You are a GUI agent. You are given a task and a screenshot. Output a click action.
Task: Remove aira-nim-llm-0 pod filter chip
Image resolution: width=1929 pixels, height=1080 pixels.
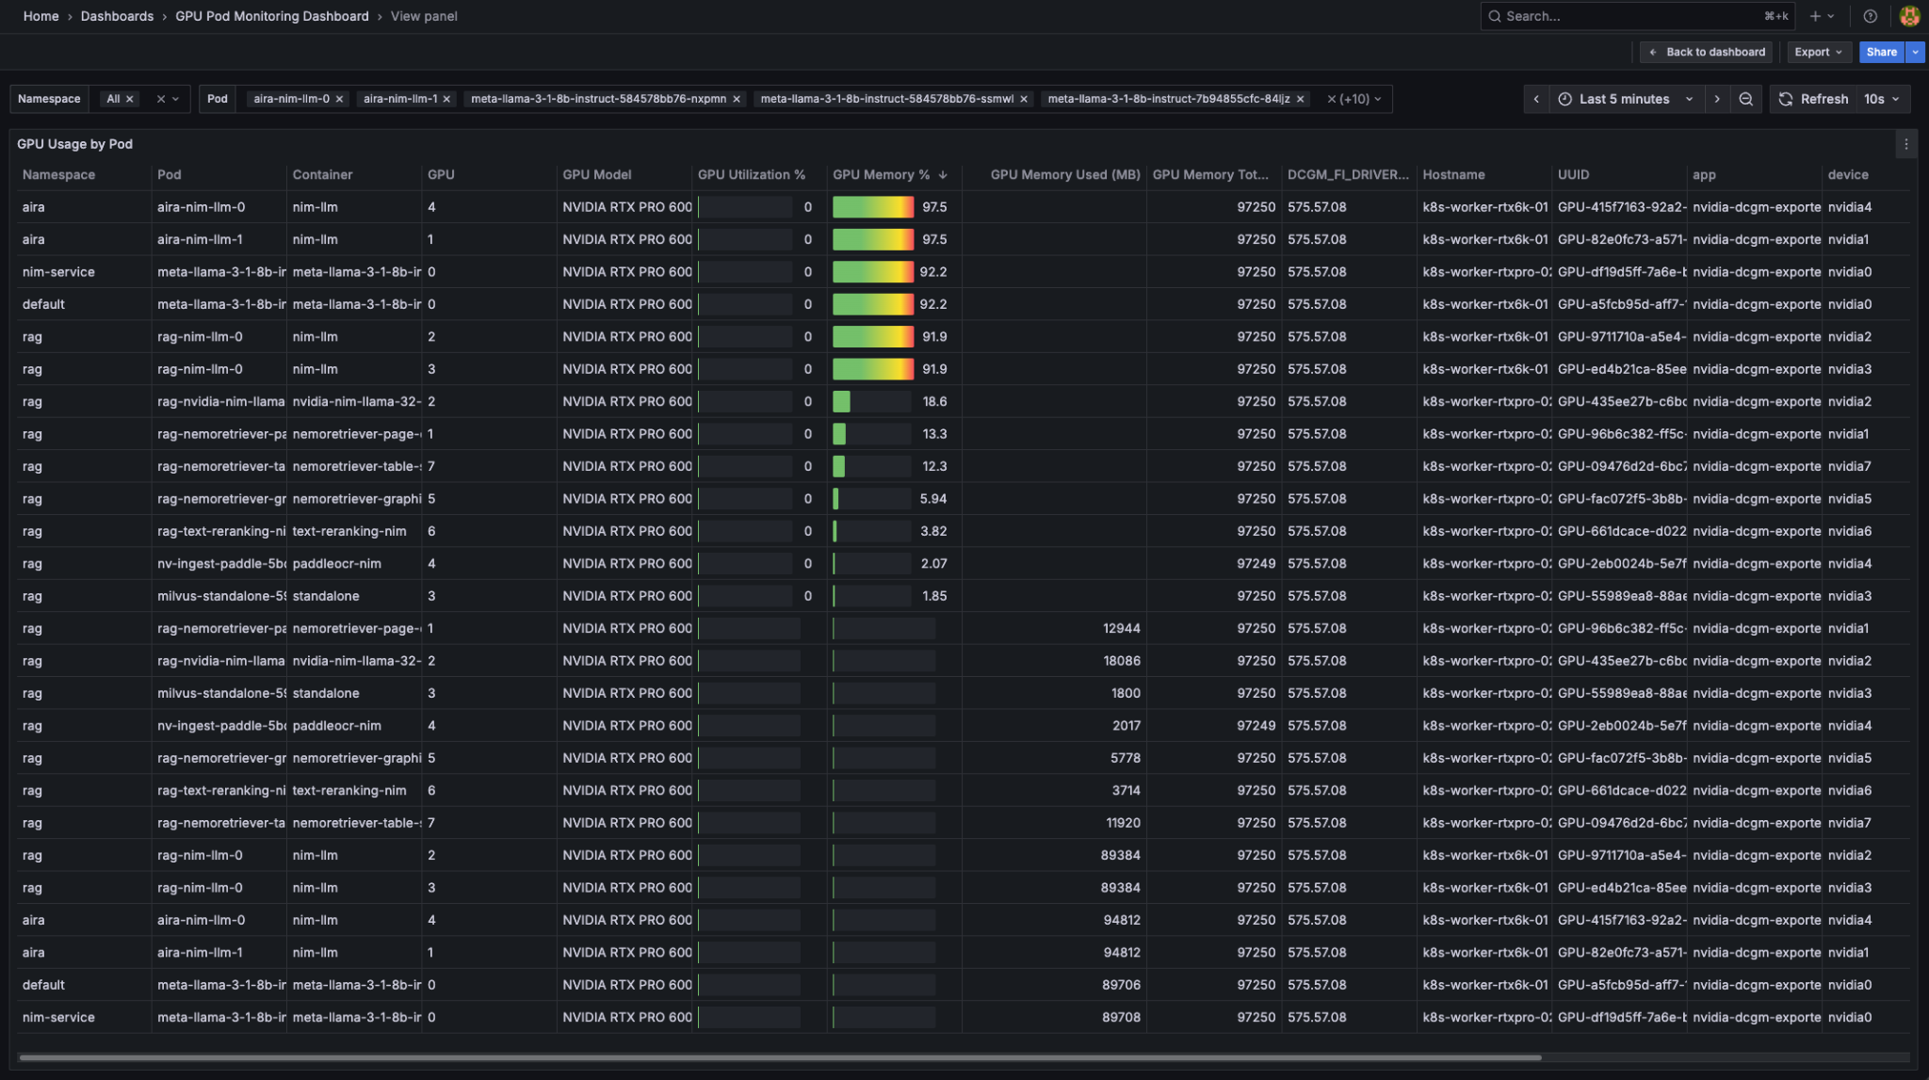(339, 99)
